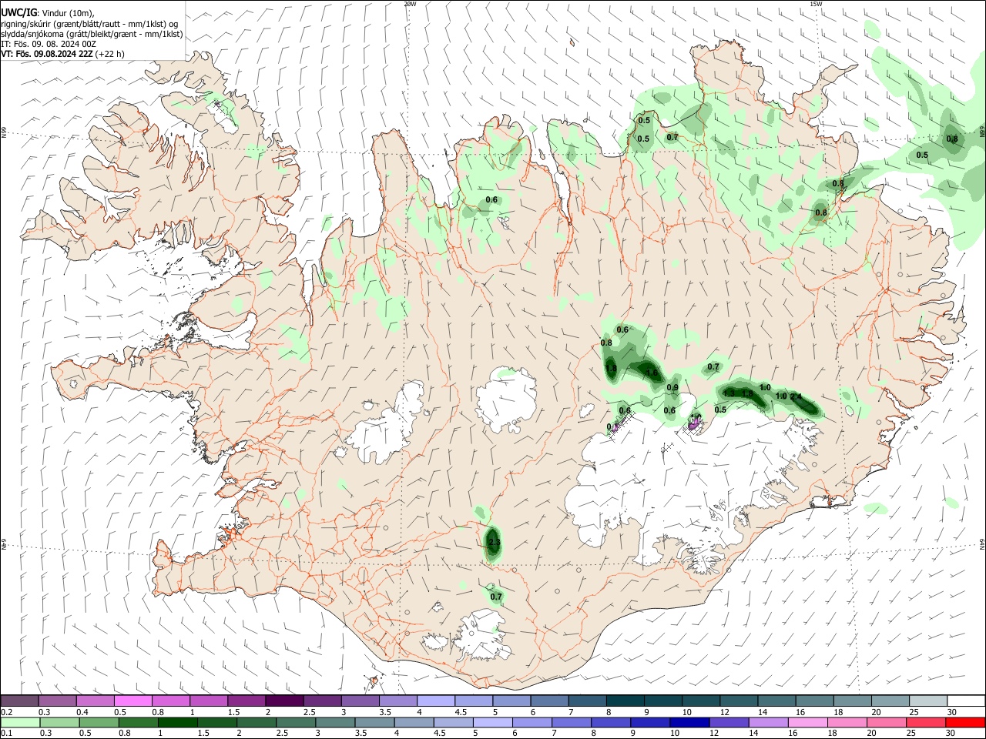986x739 pixels.
Task: Click the '1.3' precipitation value on the map
Action: click(729, 394)
